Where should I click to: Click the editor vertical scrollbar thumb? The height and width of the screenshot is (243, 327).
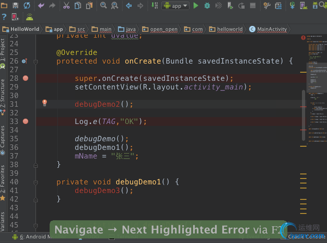click(303, 115)
